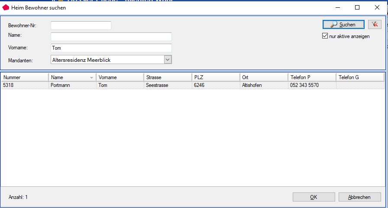Sort by the Nummer column header
388x208 pixels.
coord(25,77)
